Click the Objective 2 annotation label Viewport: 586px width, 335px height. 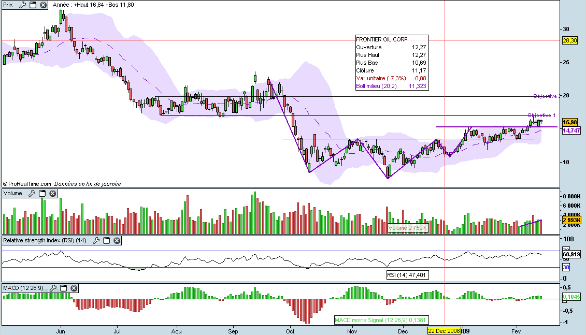click(547, 96)
